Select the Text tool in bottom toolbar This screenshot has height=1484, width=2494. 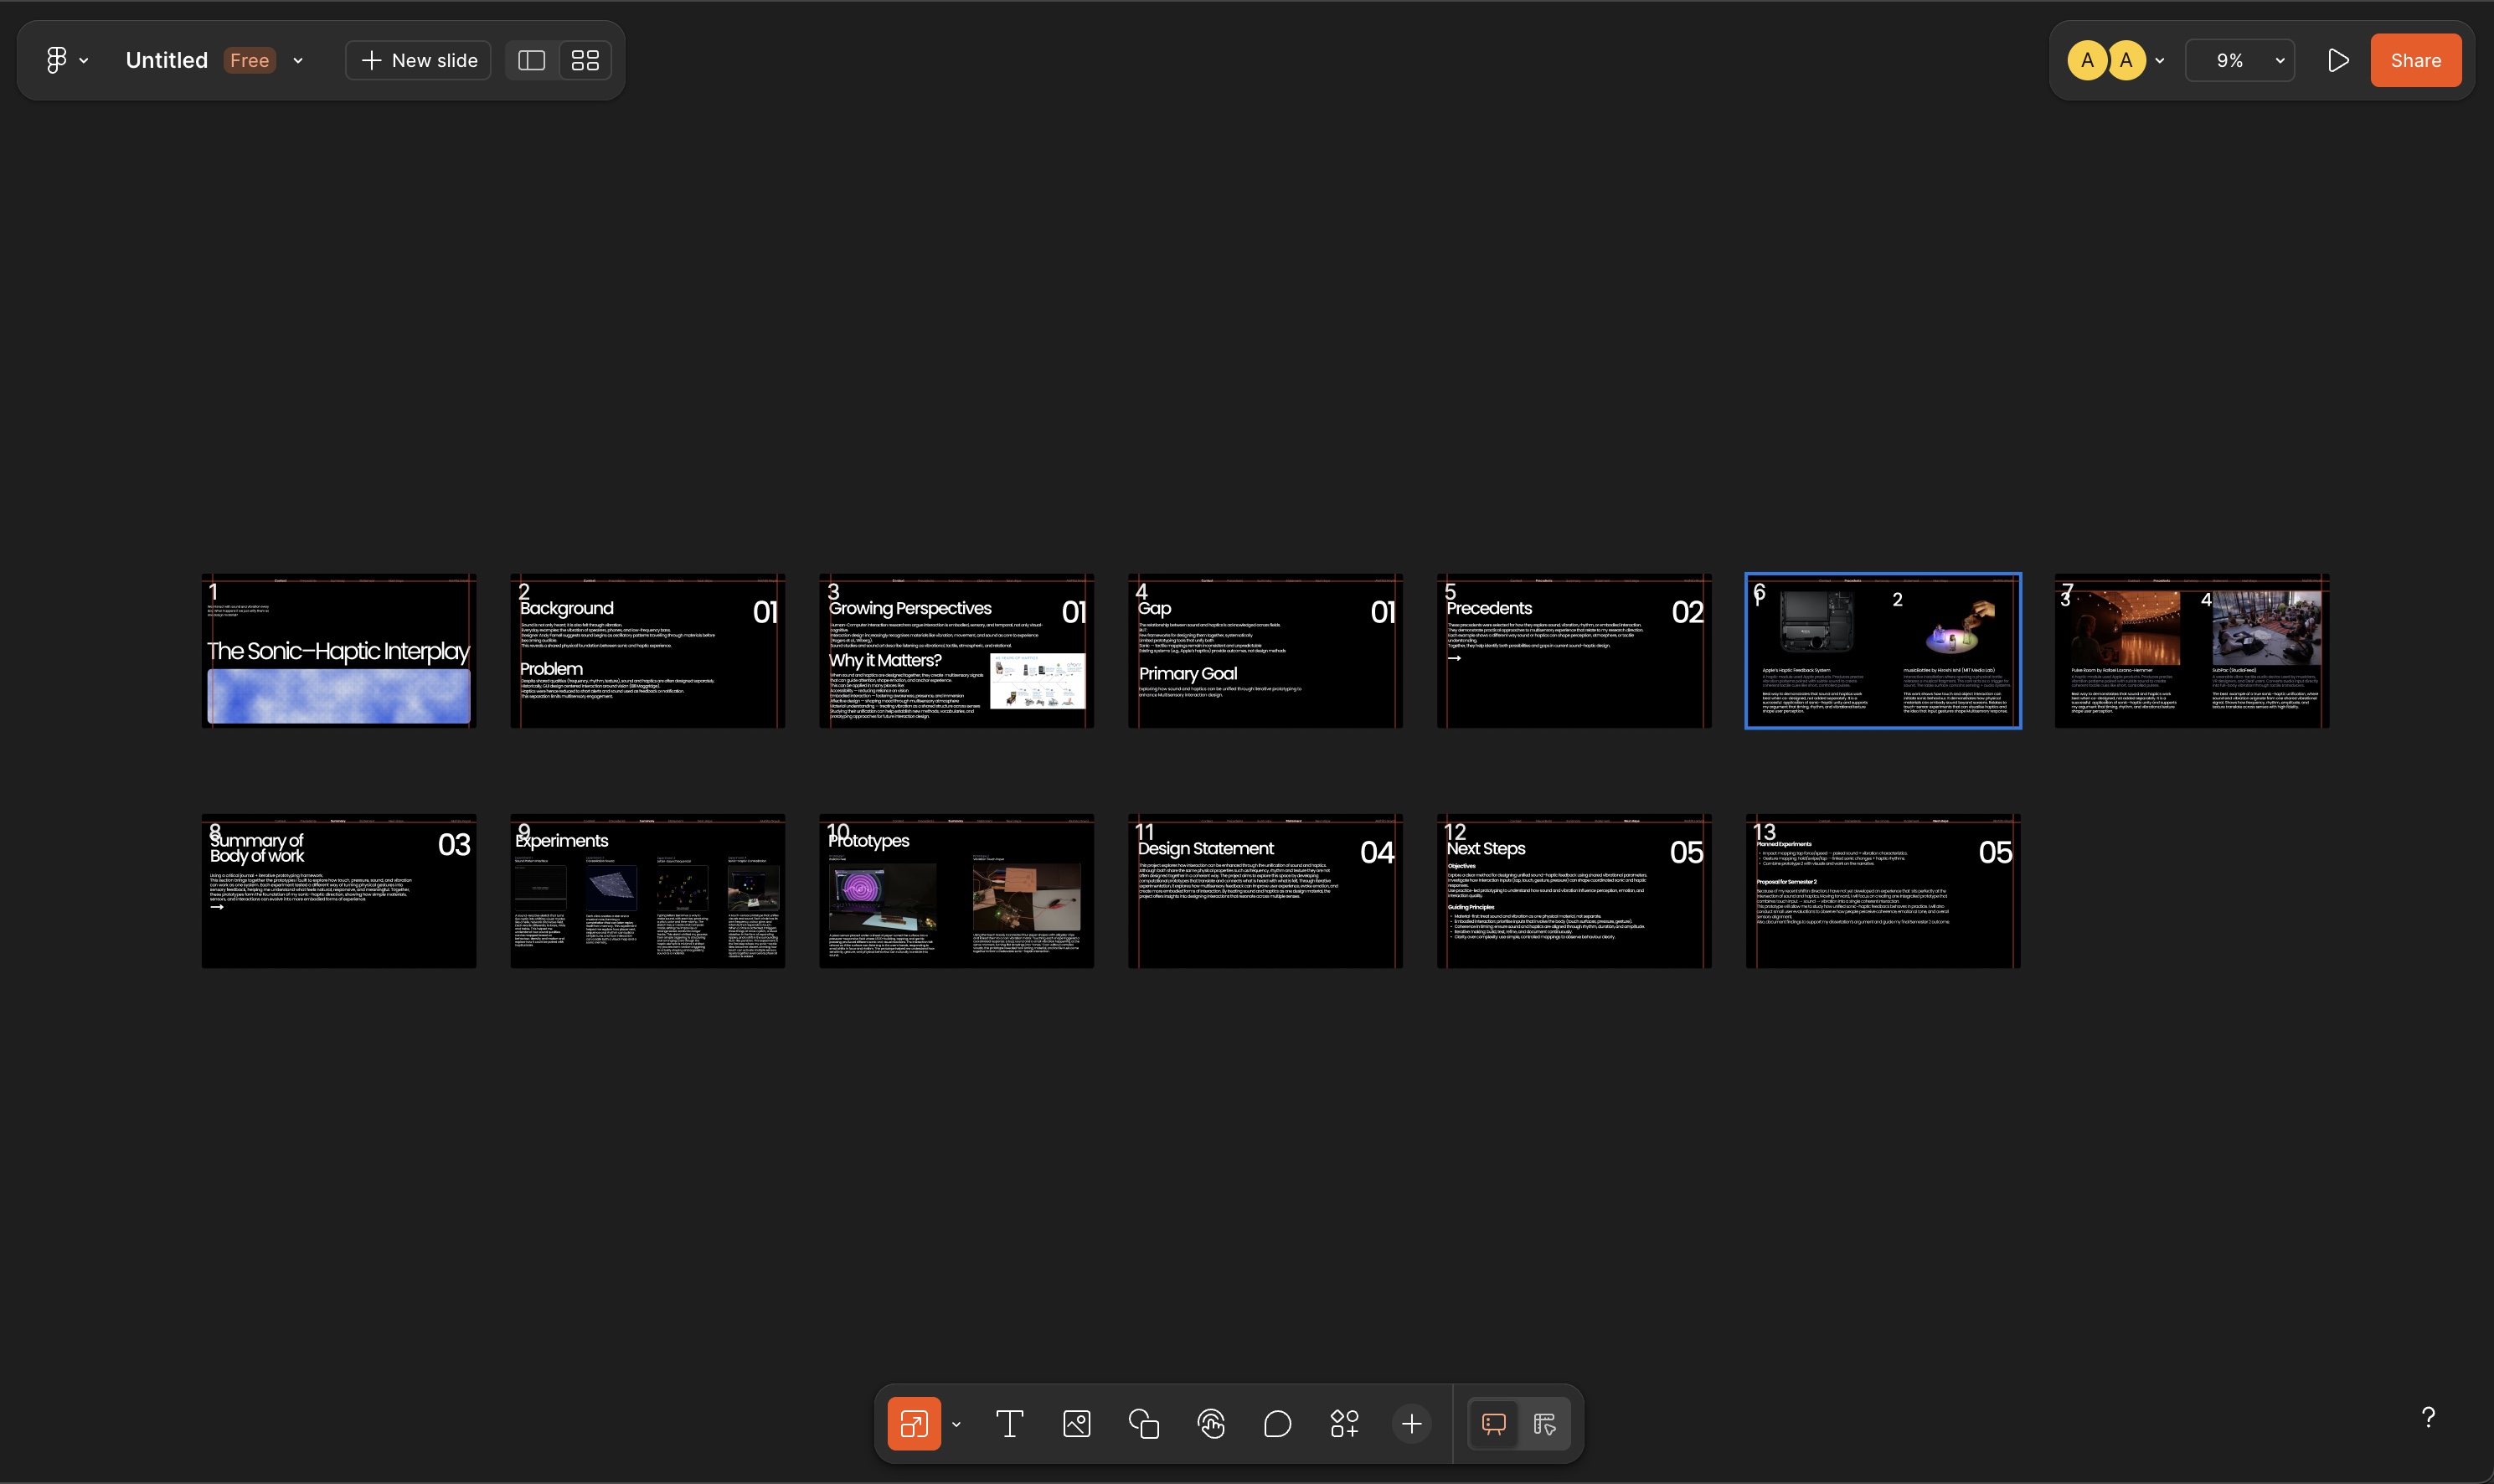tap(1009, 1423)
